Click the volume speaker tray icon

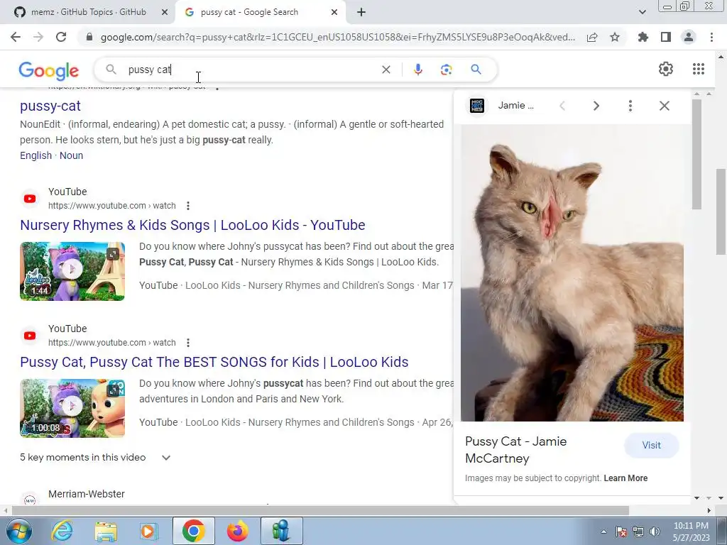[655, 532]
